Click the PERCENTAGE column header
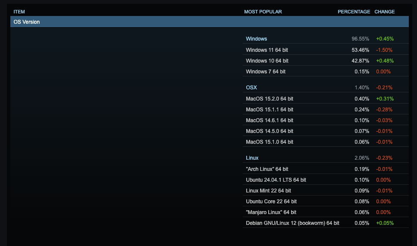This screenshot has height=246, width=417. tap(354, 12)
